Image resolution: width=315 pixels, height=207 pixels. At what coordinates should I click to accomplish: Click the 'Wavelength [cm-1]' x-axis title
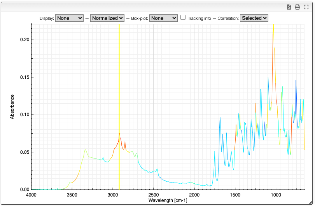click(x=168, y=200)
